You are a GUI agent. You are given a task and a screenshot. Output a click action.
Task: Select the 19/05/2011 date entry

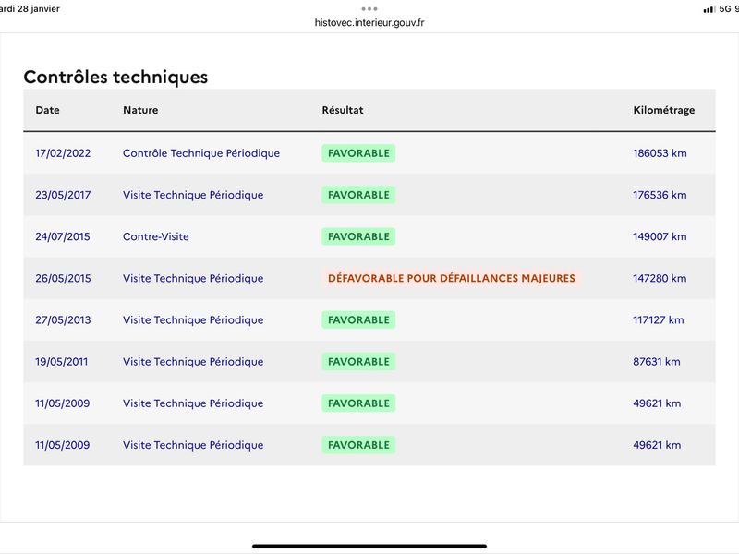(x=61, y=361)
